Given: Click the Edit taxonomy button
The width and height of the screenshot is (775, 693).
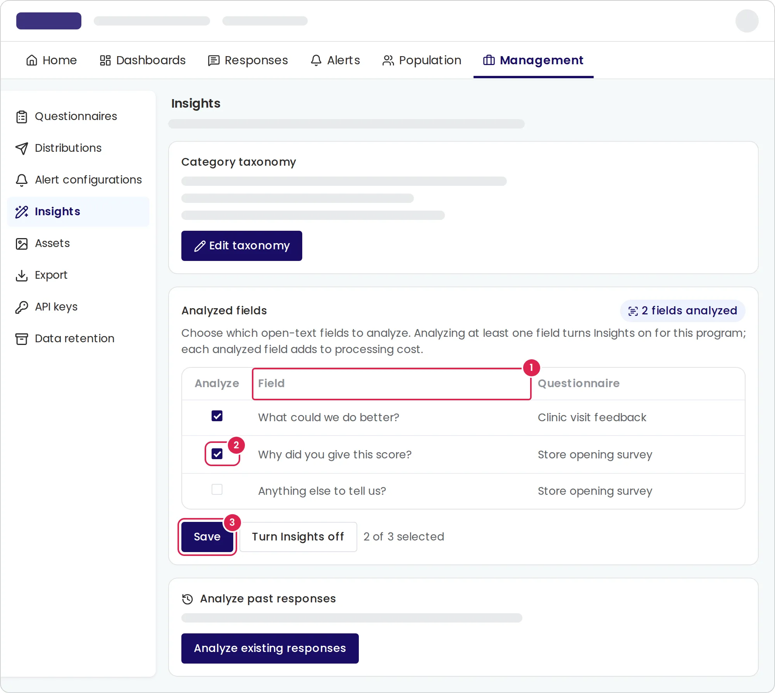Looking at the screenshot, I should [242, 246].
